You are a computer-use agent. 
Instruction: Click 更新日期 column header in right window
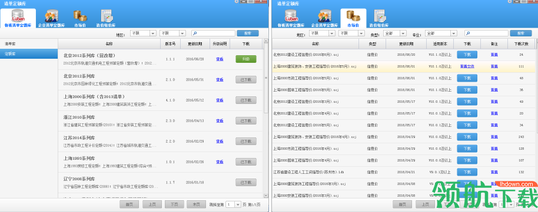pos(406,44)
